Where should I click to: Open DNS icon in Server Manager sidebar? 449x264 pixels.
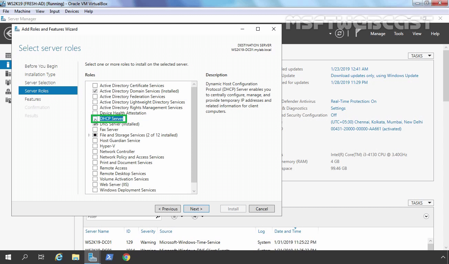click(x=8, y=91)
